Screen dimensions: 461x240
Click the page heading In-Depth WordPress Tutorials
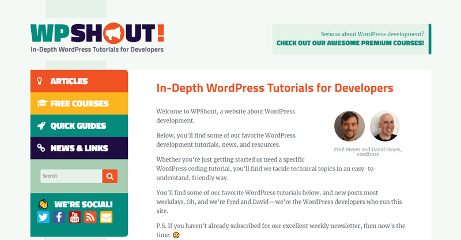pyautogui.click(x=275, y=88)
